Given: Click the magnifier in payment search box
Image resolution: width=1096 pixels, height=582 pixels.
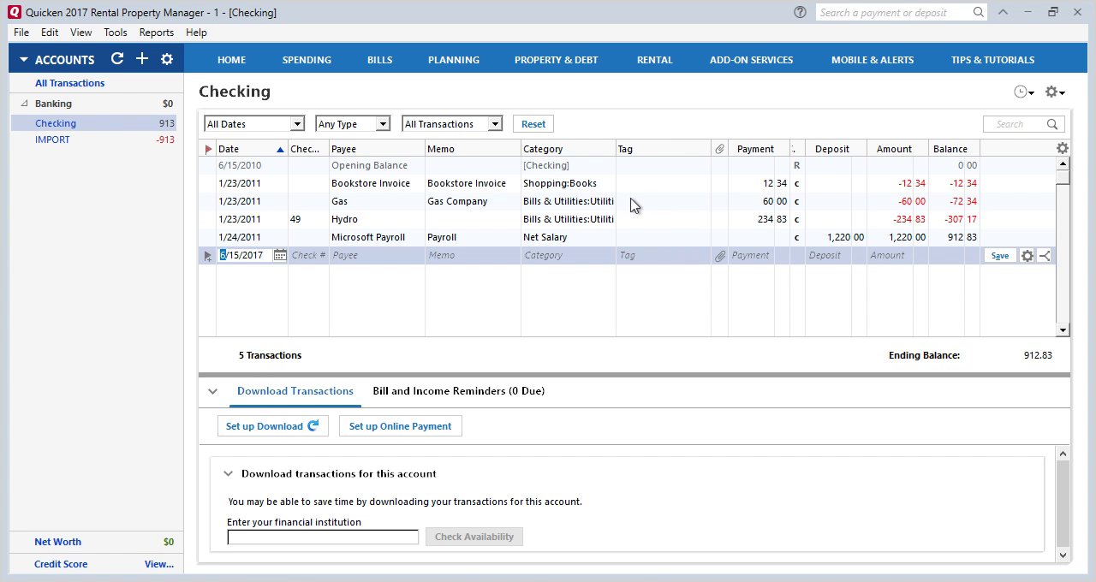Looking at the screenshot, I should point(978,12).
